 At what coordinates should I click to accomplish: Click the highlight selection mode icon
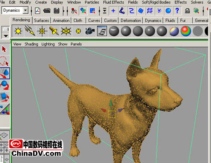[196, 11]
